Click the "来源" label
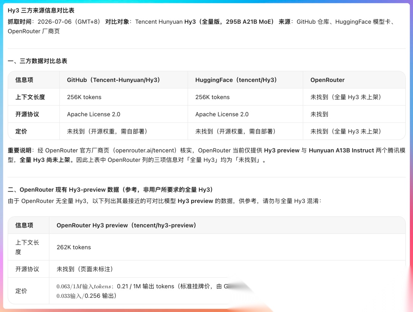413x312 pixels. point(285,21)
